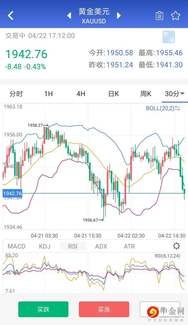
Task: Select the 周K chart tab
Action: [x=146, y=94]
